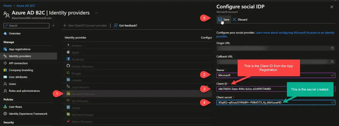Click the Save icon in Configure social IDP
Viewport: 339px width, 126px height.
[220, 19]
